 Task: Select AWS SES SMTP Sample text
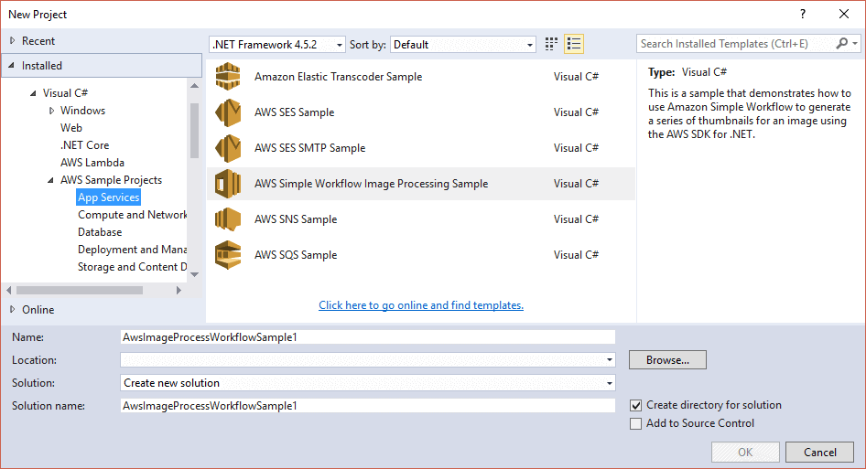coord(309,148)
